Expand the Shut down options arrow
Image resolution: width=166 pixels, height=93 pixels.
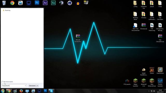coord(37,86)
